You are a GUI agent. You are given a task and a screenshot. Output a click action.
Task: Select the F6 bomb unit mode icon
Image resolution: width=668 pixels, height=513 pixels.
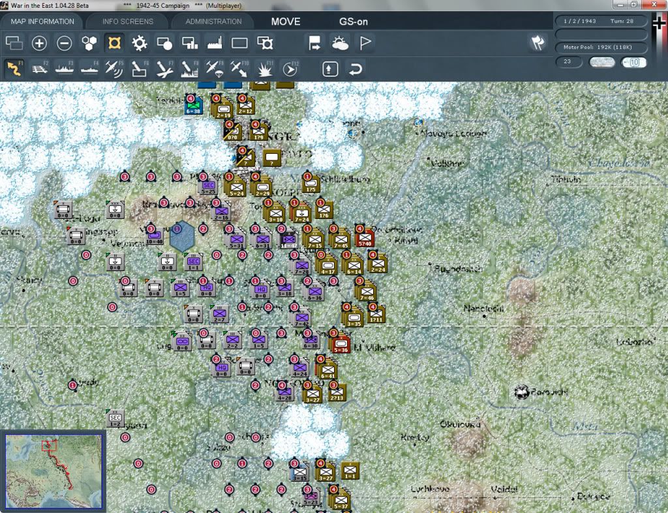tap(140, 68)
